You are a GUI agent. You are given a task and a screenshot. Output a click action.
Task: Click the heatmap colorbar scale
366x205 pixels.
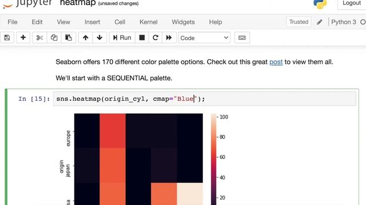point(214,159)
